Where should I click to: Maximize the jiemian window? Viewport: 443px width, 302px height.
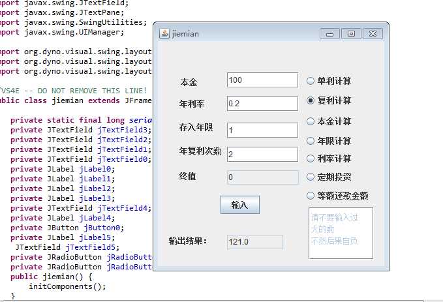point(351,34)
